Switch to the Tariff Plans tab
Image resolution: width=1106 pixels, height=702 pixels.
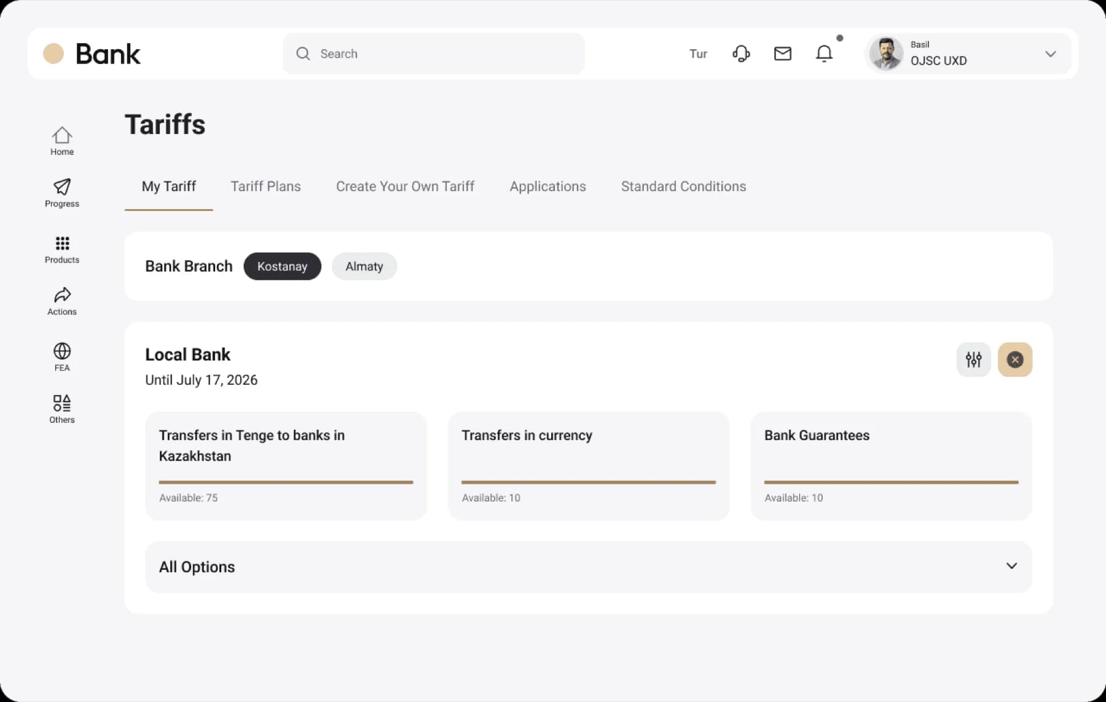click(x=265, y=186)
